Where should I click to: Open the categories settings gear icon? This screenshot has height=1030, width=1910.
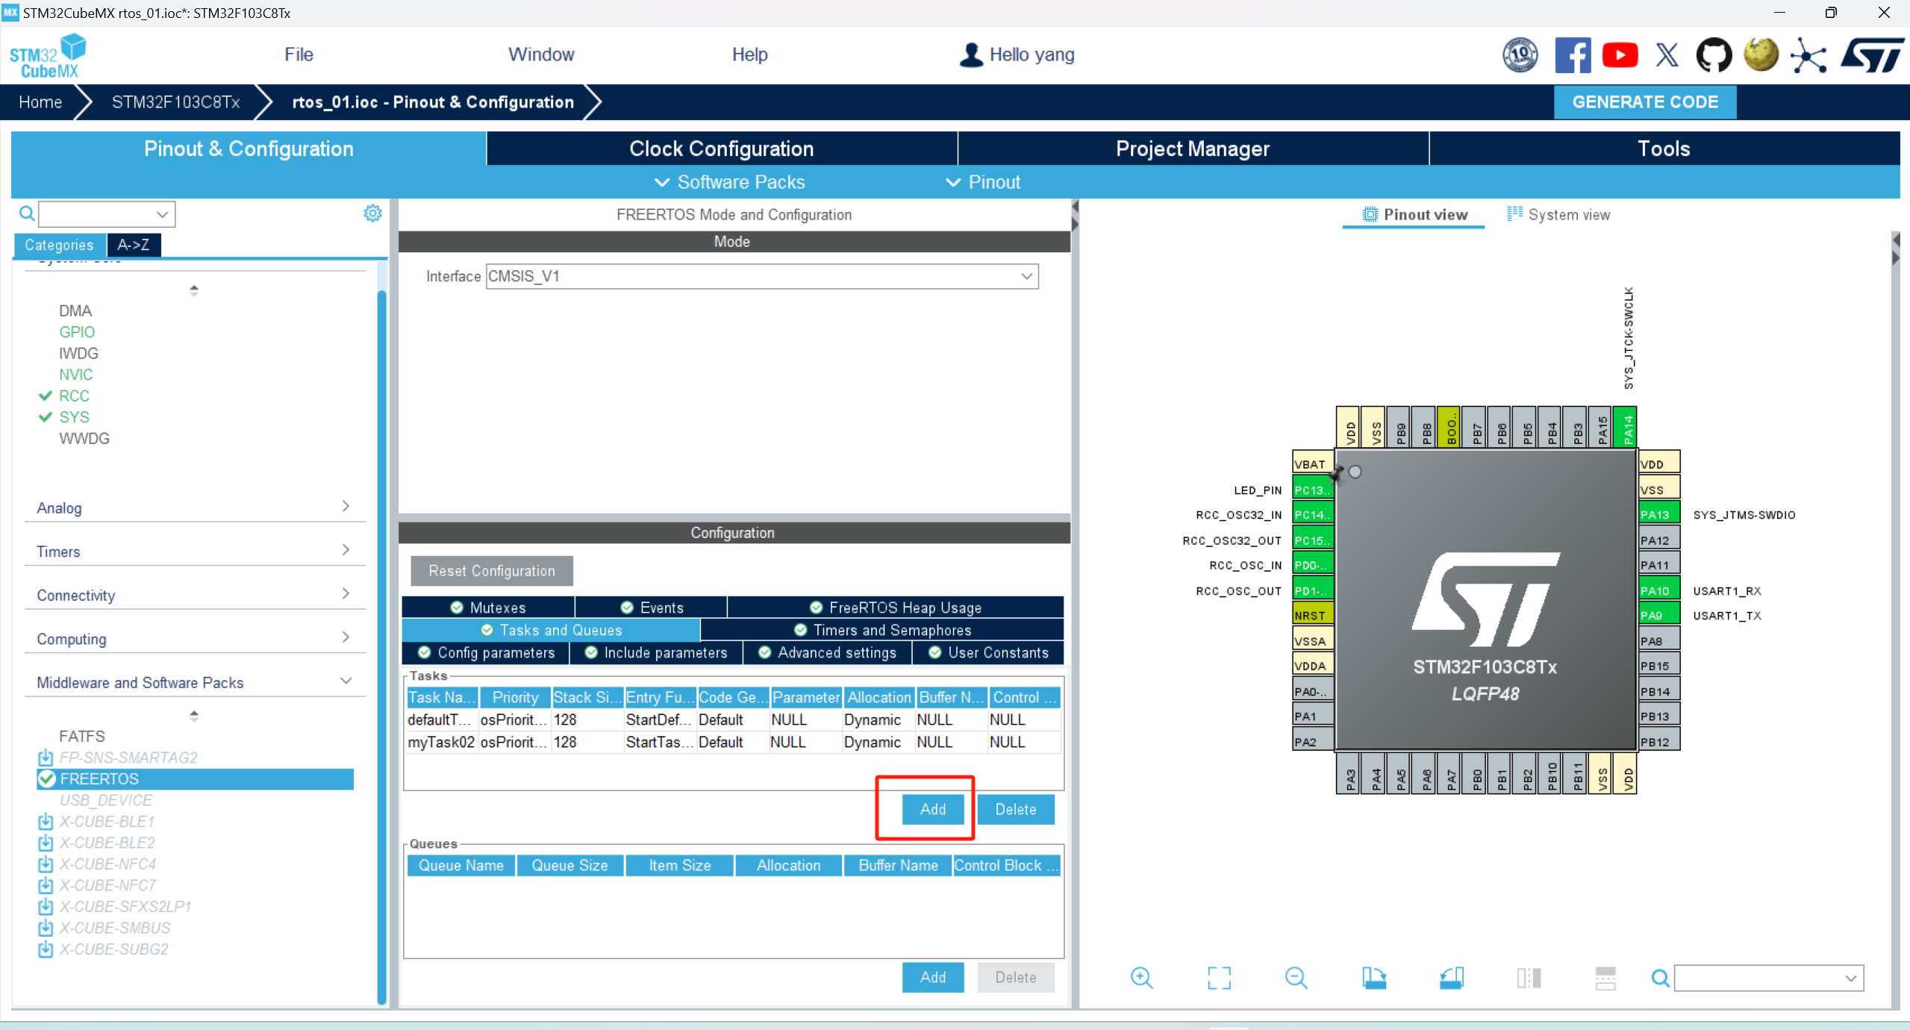(372, 214)
